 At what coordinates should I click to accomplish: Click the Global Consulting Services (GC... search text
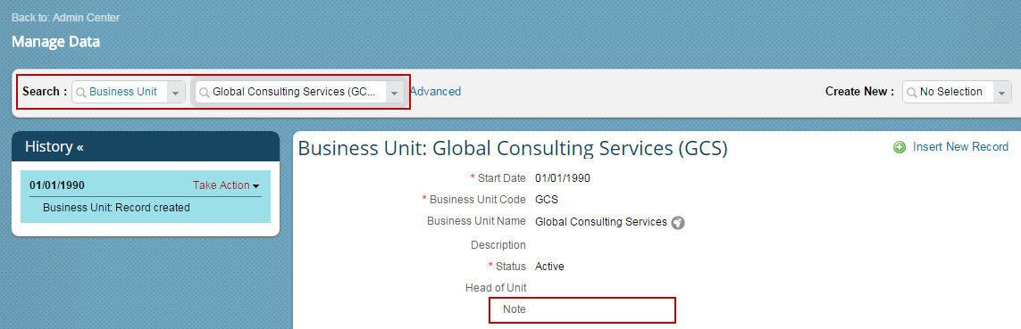click(x=294, y=92)
